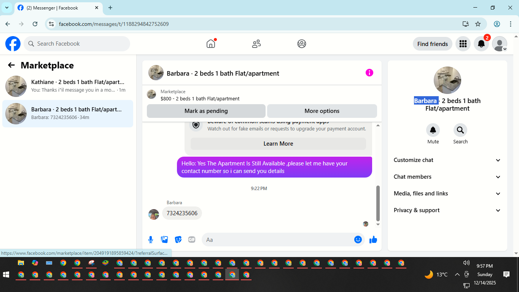
Task: Open the Facebook menu grid icon
Action: 463,44
